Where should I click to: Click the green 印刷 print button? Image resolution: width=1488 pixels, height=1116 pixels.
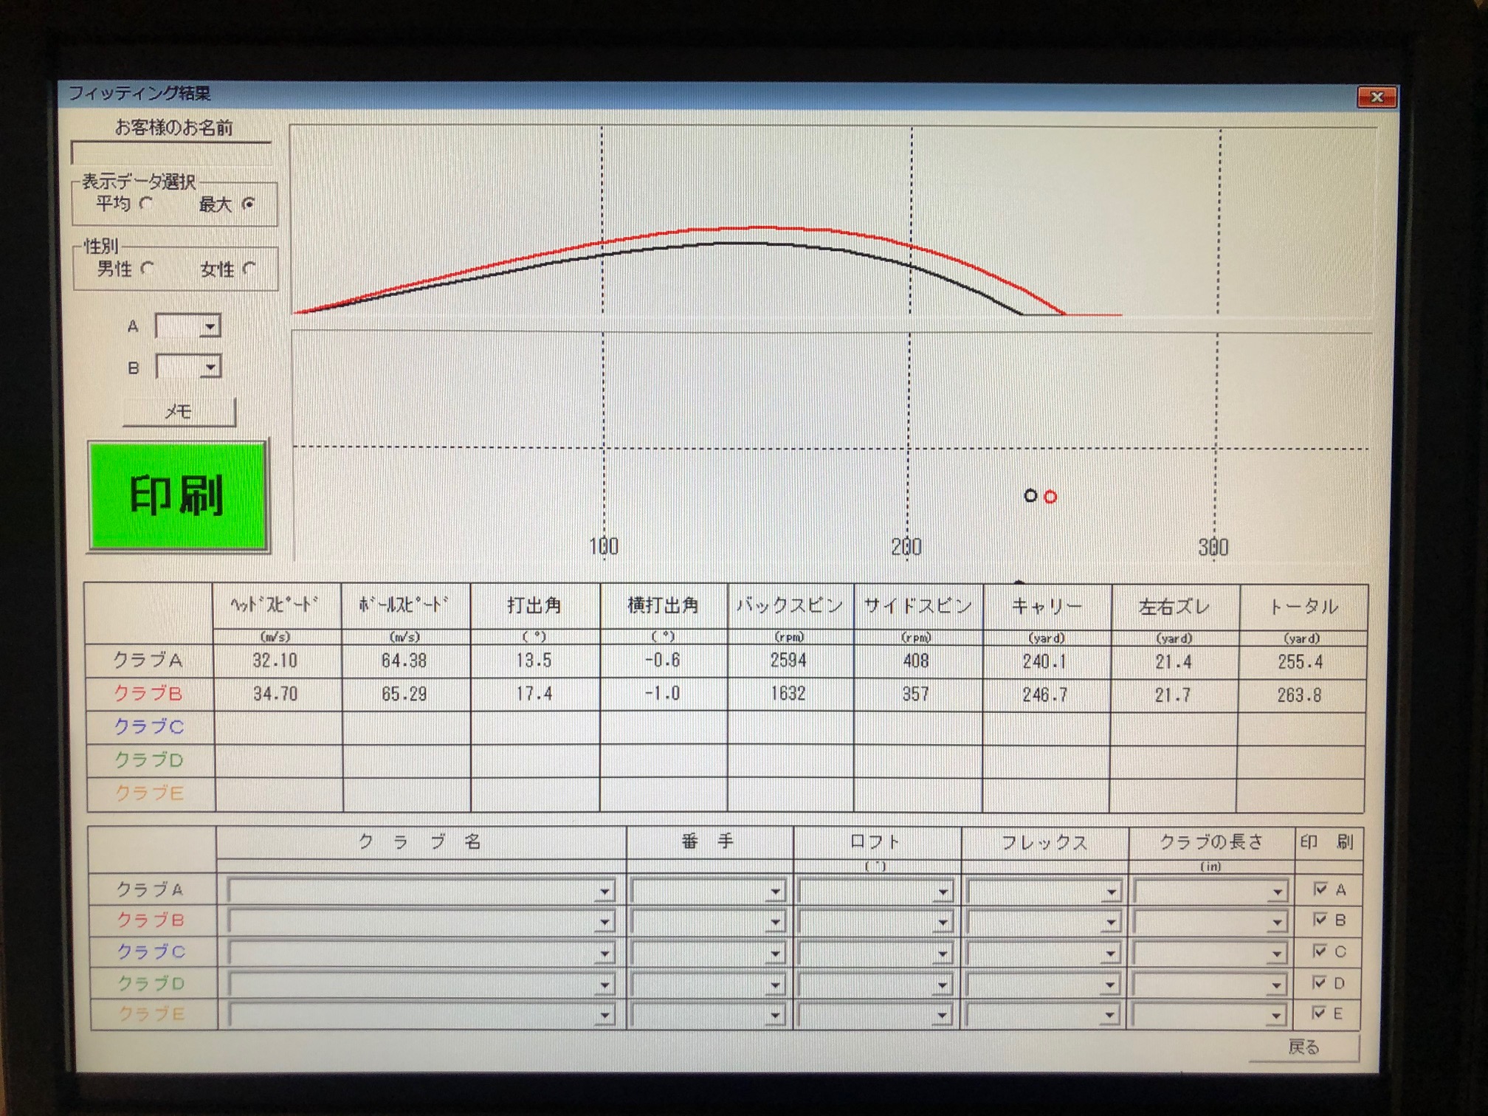[177, 495]
